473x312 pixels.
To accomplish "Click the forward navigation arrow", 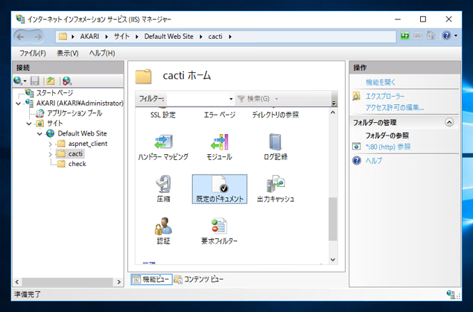I will pos(38,37).
